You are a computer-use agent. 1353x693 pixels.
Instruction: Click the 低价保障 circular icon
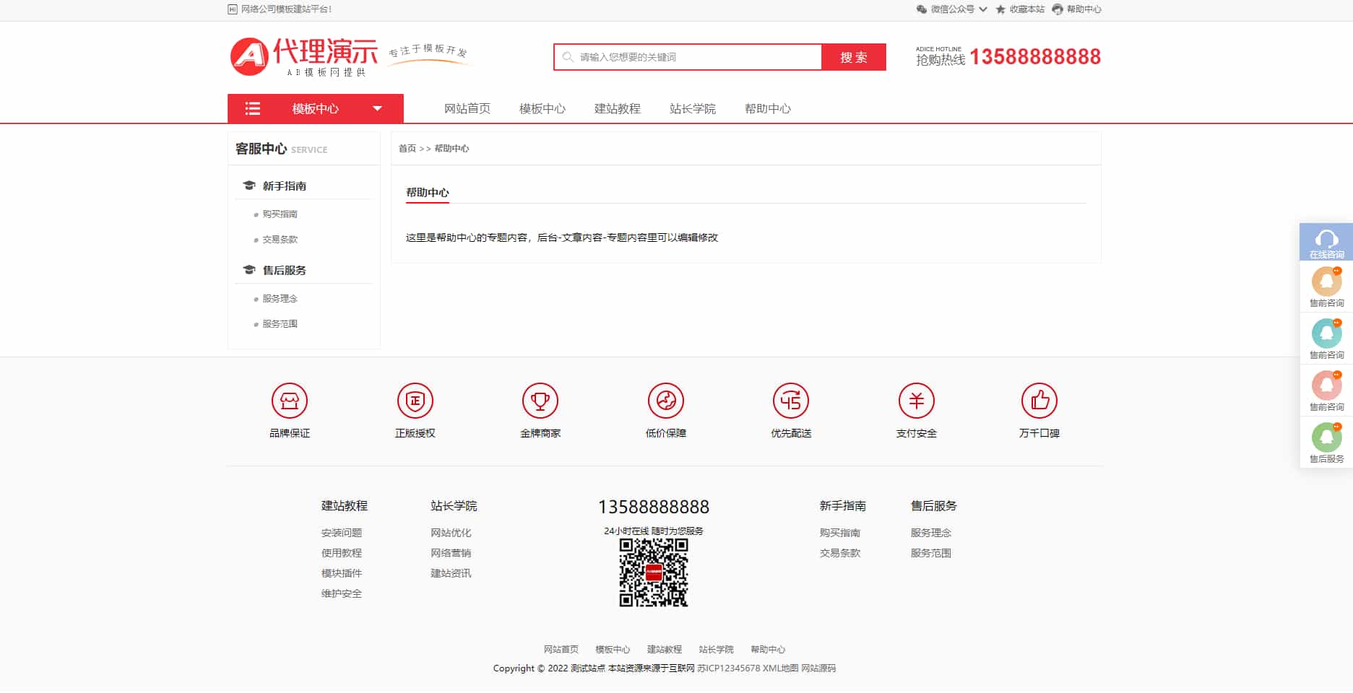pos(665,401)
